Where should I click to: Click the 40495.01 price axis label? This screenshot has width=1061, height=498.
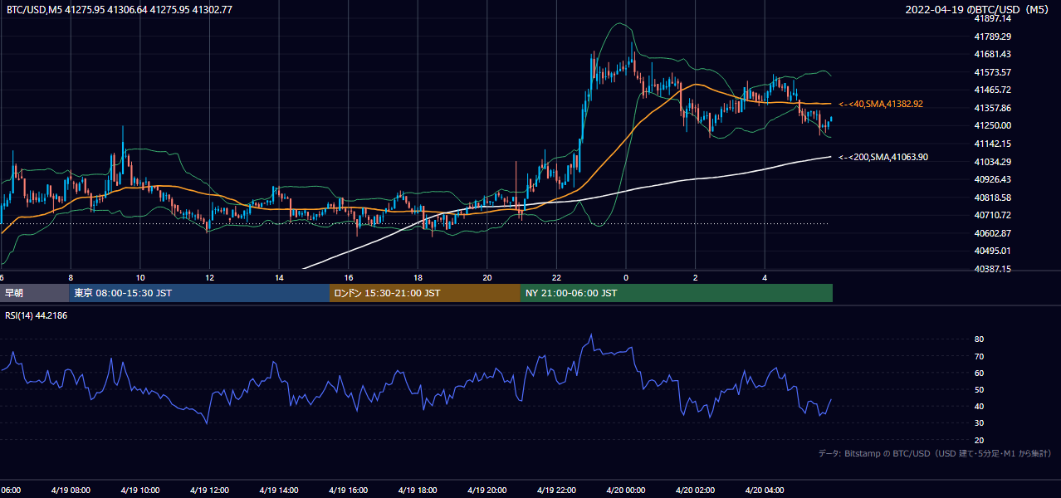[993, 251]
